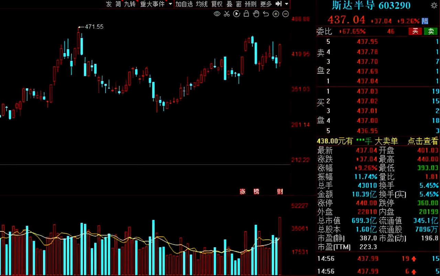The width and height of the screenshot is (440, 276).
Task: Zoom out with the minus circle icon
Action: (x=285, y=14)
